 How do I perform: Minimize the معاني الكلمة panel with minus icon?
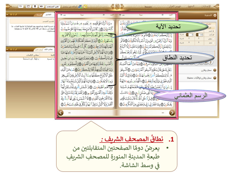click(x=8, y=49)
